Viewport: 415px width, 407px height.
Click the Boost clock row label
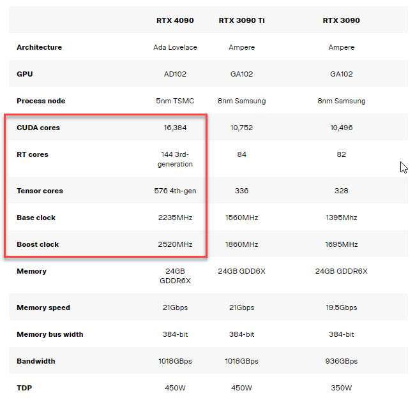pyautogui.click(x=38, y=244)
